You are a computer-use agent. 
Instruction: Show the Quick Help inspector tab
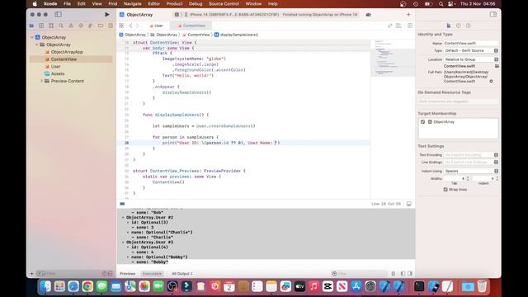468,26
